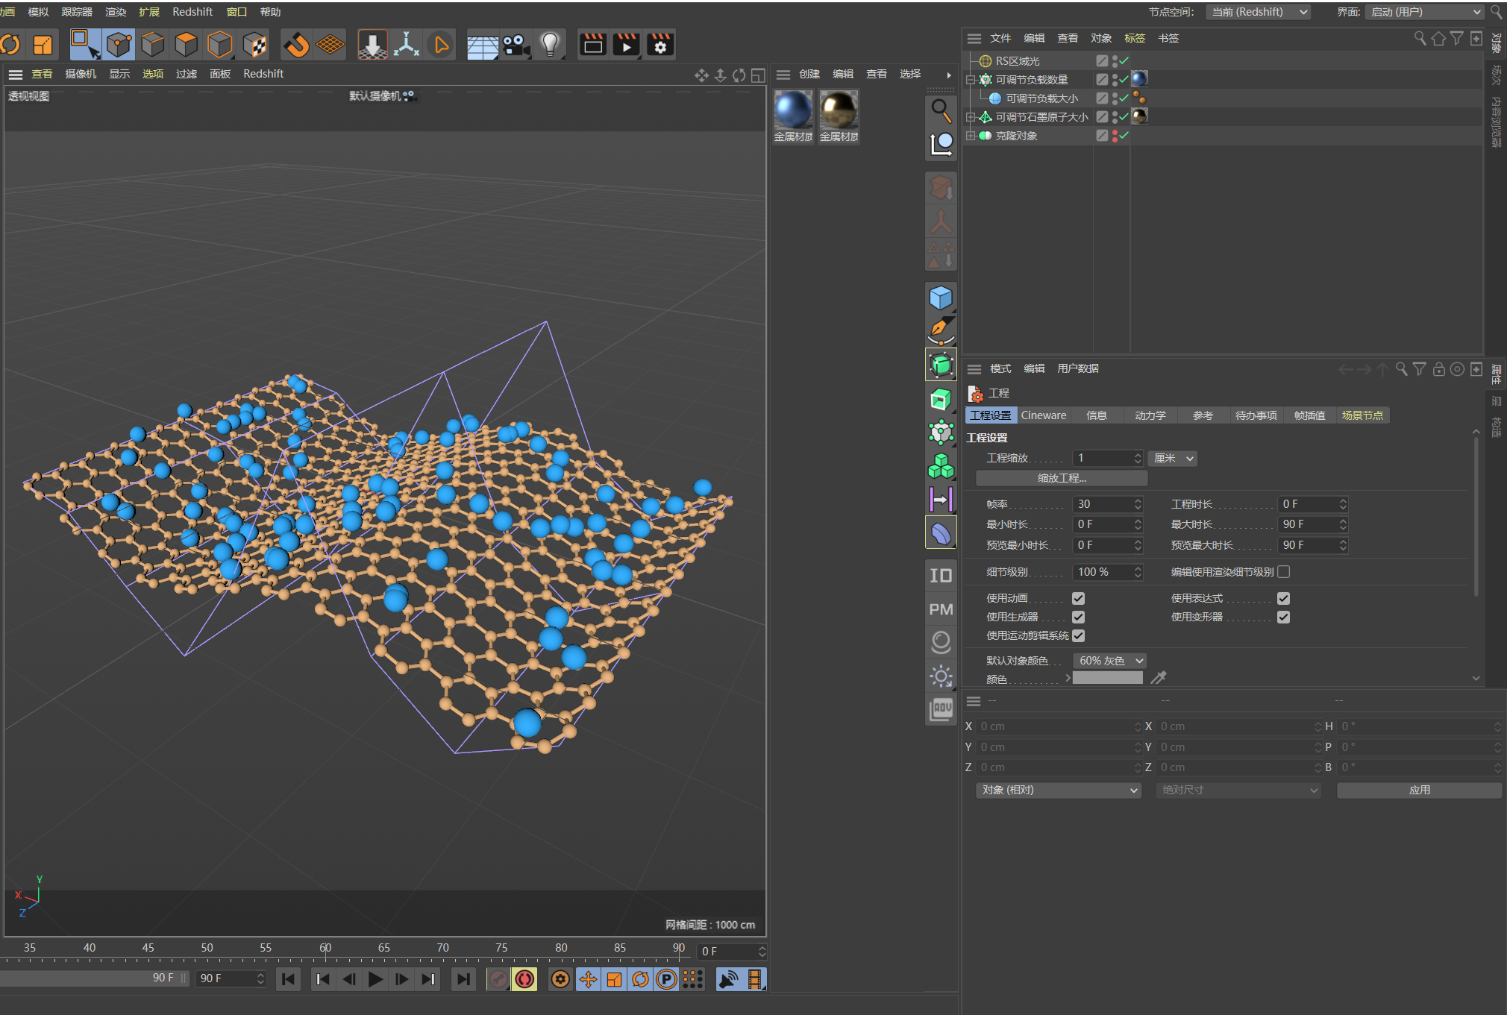Click the timeline film strip icon
The width and height of the screenshot is (1507, 1015).
coord(755,978)
